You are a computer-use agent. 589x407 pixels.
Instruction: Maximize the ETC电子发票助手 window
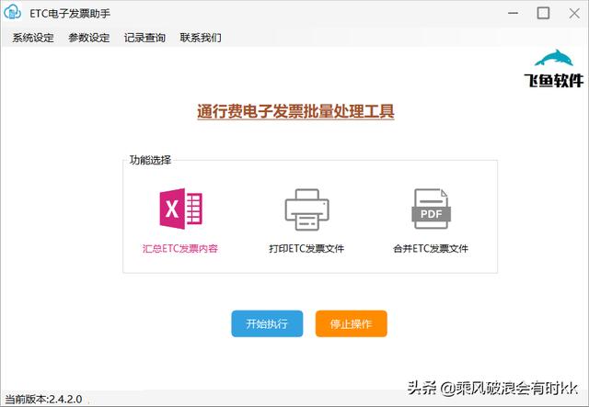543,13
